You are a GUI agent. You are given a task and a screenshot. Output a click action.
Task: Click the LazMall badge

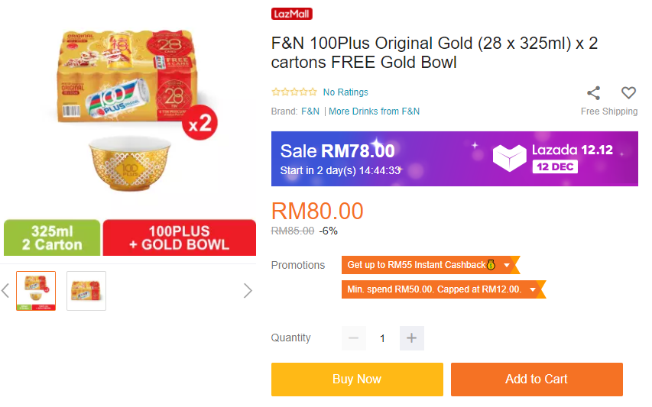(x=292, y=14)
